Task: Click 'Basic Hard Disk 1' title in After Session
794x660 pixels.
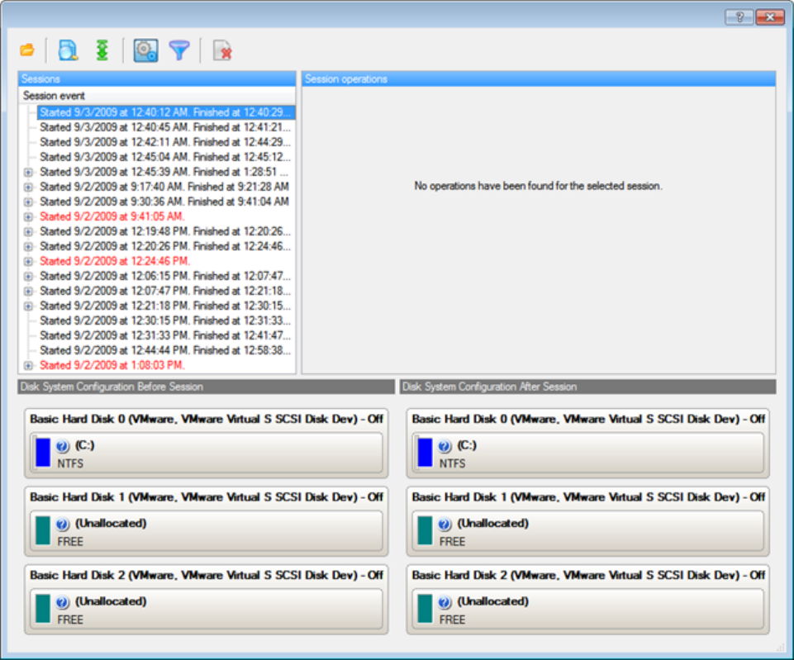Action: (x=588, y=497)
